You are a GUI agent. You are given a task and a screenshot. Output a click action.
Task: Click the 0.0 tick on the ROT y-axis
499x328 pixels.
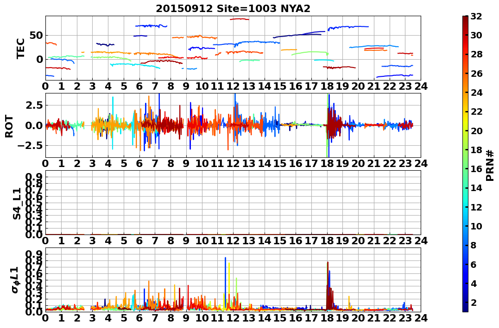coord(34,125)
